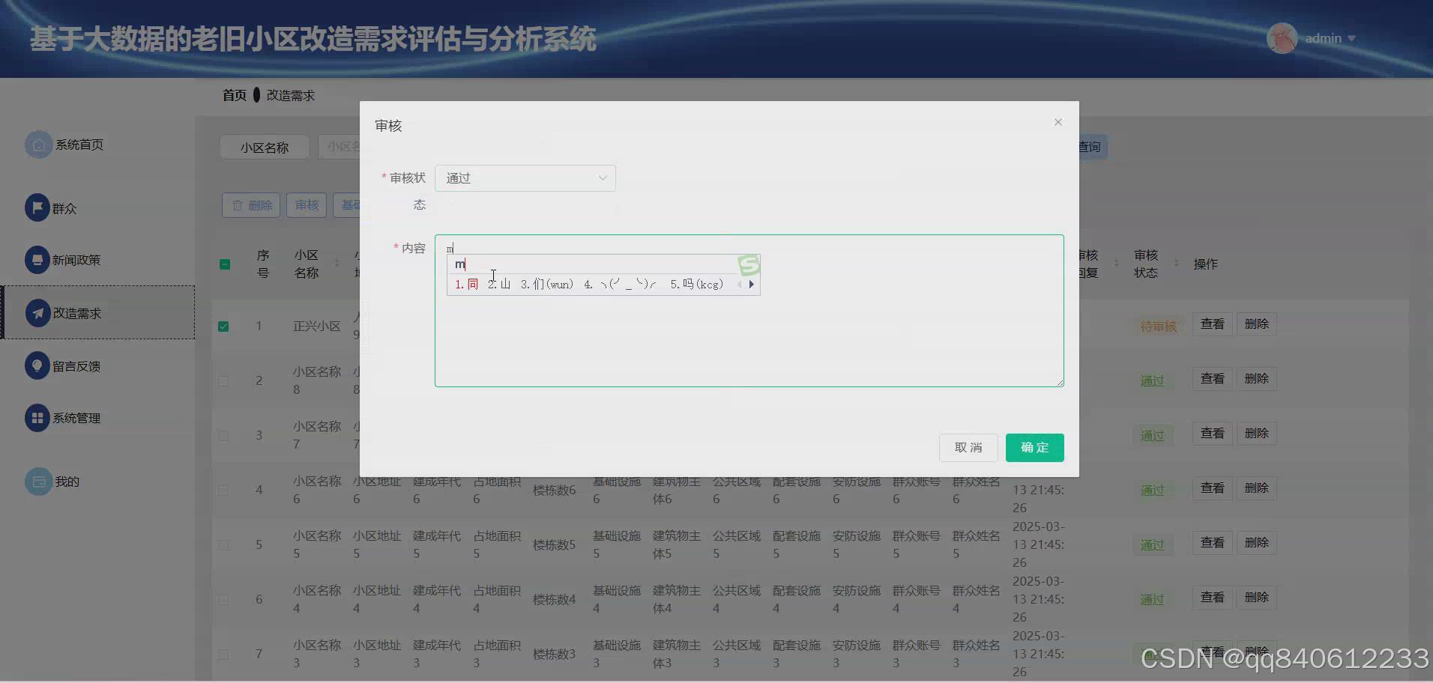Check the row 6 checkbox
1433x683 pixels.
223,600
